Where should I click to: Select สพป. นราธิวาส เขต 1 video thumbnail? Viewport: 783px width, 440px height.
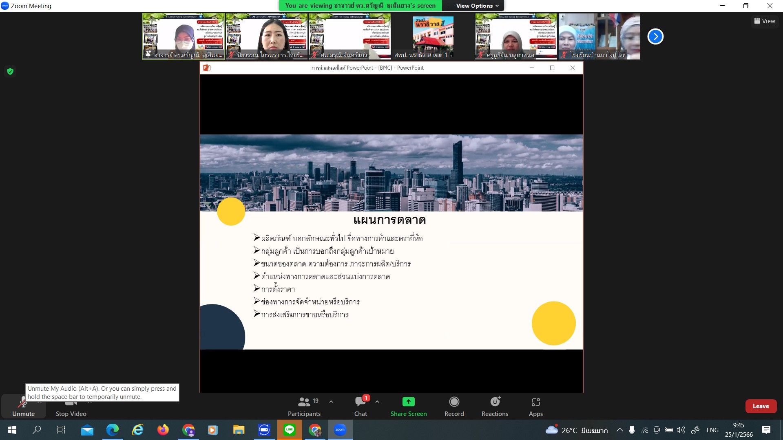click(x=433, y=37)
